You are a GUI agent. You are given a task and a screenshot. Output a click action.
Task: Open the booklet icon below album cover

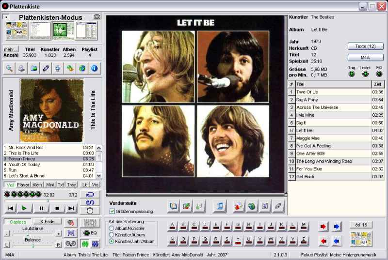tap(173, 206)
